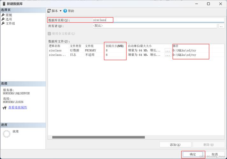Click the connection properties icon
The height and width of the screenshot is (159, 227).
4,108
